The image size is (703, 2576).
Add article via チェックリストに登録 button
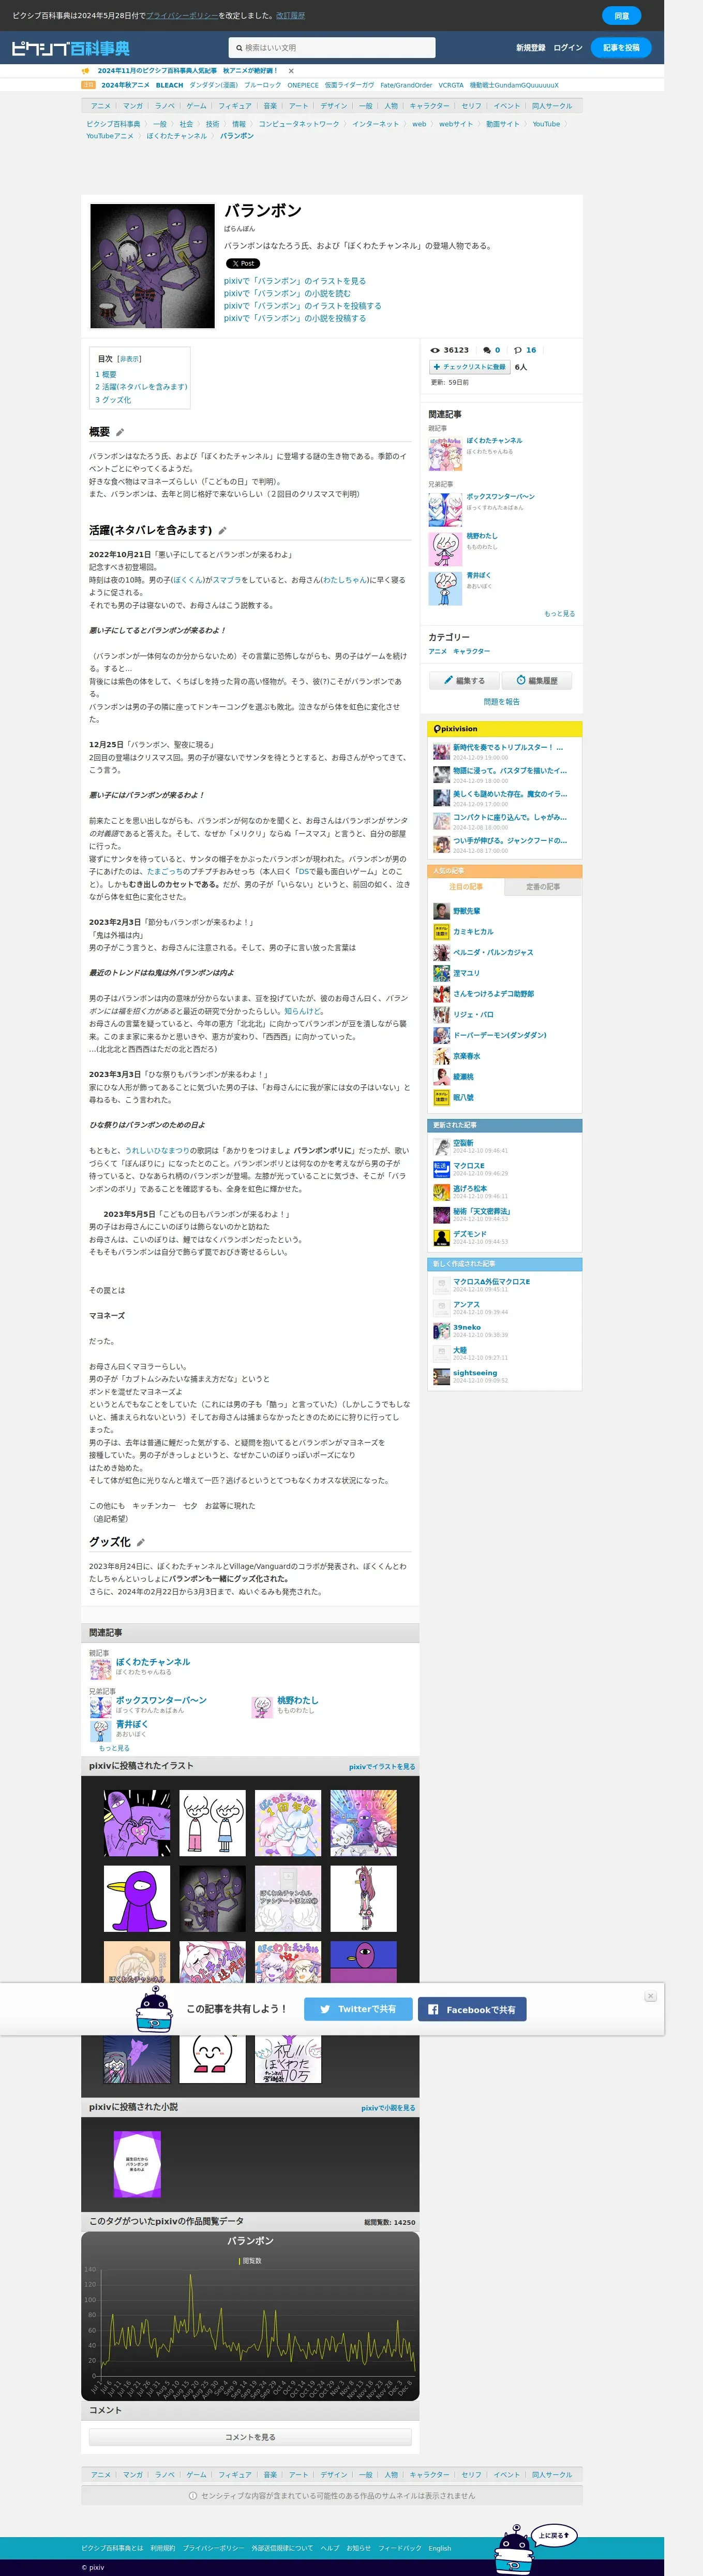pyautogui.click(x=469, y=367)
